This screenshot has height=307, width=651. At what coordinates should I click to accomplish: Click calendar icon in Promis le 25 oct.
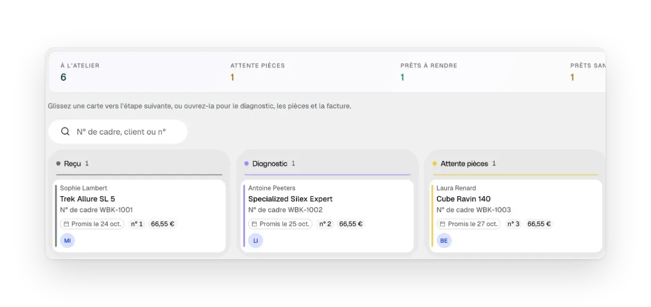[254, 224]
